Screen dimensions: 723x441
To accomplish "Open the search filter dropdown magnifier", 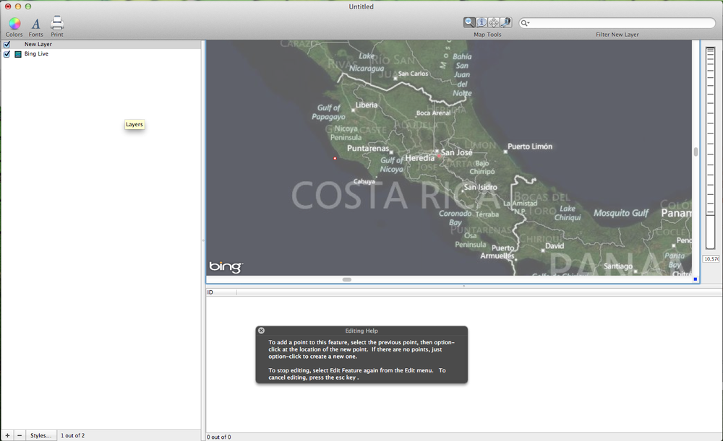I will [x=526, y=23].
